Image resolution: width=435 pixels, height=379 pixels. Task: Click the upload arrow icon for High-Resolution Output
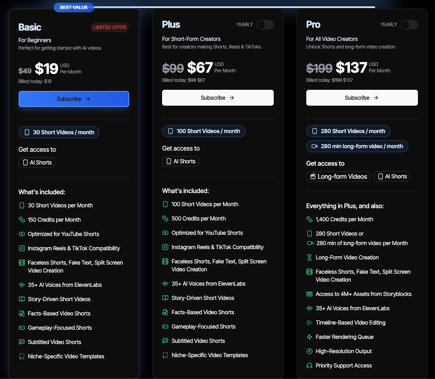309,351
